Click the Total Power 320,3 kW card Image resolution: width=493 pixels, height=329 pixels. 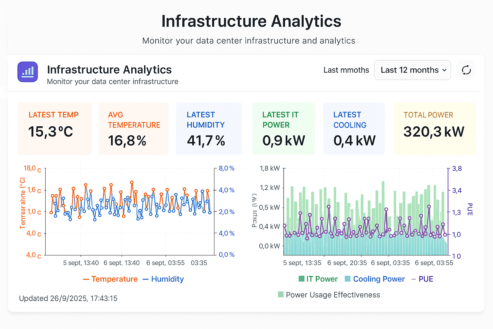coord(435,129)
